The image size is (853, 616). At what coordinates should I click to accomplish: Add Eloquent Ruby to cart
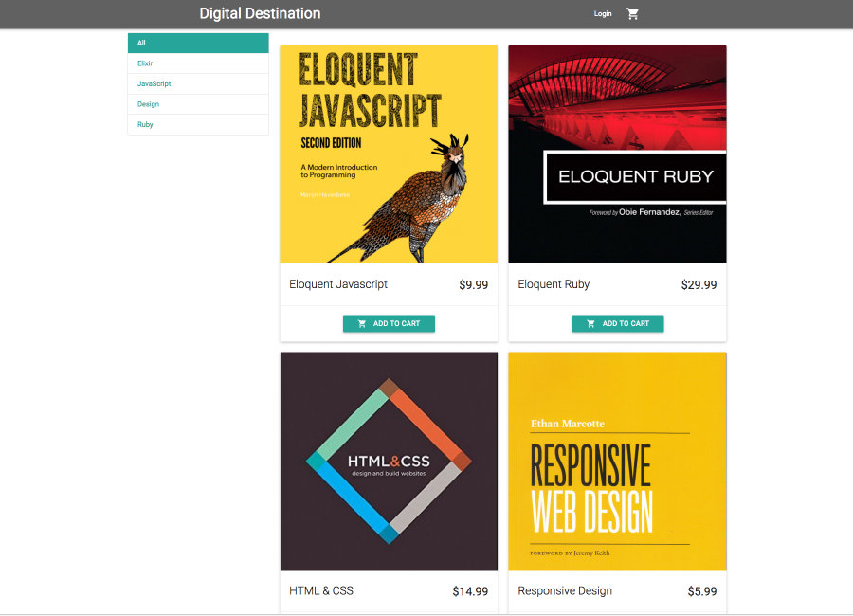(617, 323)
